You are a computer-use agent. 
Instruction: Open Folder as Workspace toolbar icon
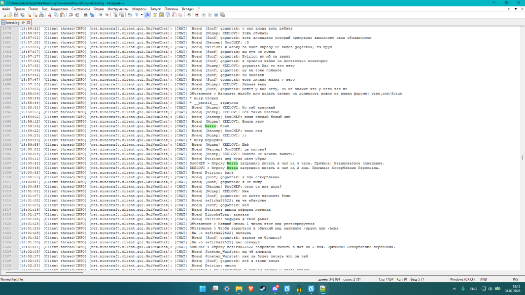coord(180,15)
